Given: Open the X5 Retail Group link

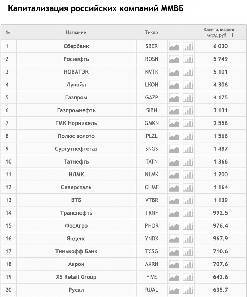Looking at the screenshot, I should [76, 277].
